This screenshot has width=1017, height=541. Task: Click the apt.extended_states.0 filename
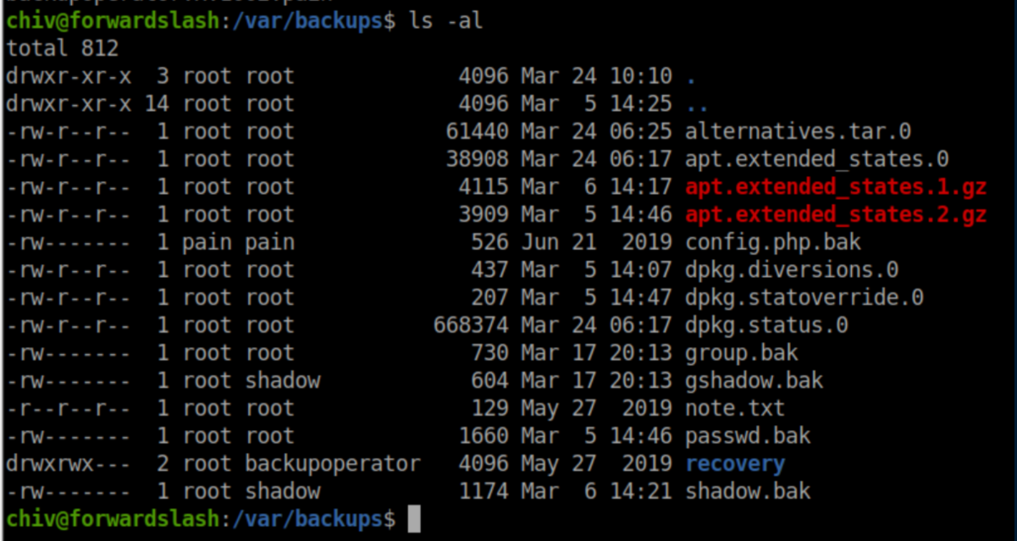[816, 159]
